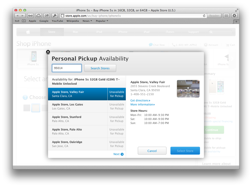Click the Share toolbar button
The image size is (252, 187).
click(x=47, y=16)
